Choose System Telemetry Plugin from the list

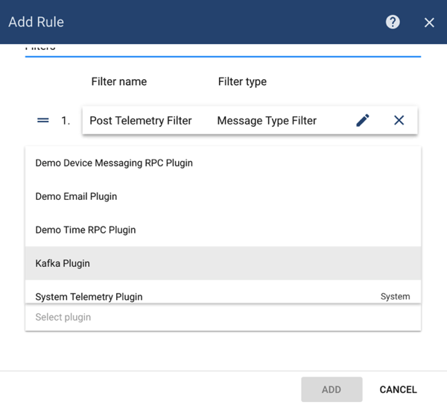click(89, 296)
